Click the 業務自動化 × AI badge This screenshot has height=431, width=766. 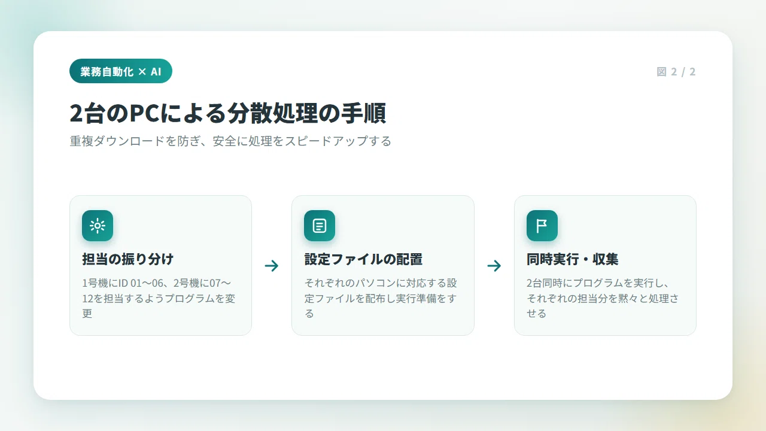pos(121,71)
